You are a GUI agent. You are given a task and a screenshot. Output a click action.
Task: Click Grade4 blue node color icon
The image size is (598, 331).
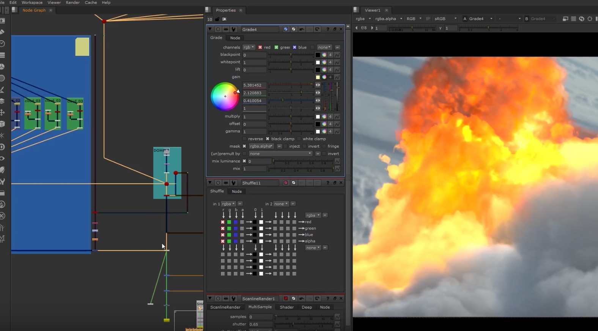pos(286,29)
